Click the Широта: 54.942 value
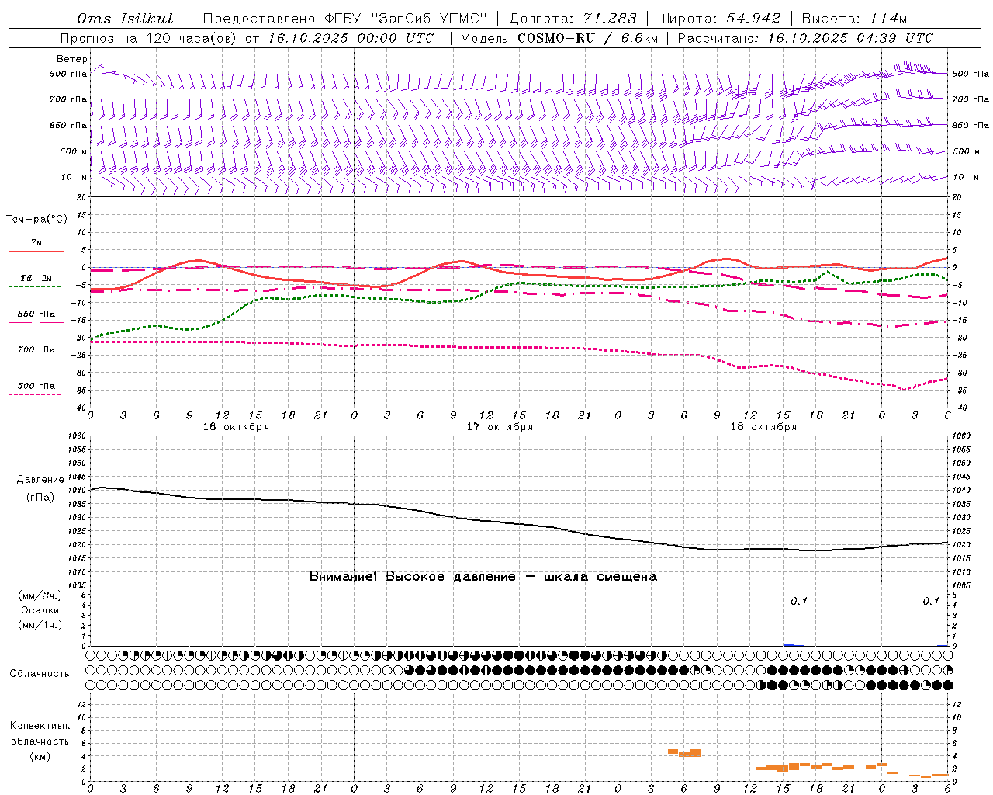Viewport: 993px width, 795px height. [719, 19]
